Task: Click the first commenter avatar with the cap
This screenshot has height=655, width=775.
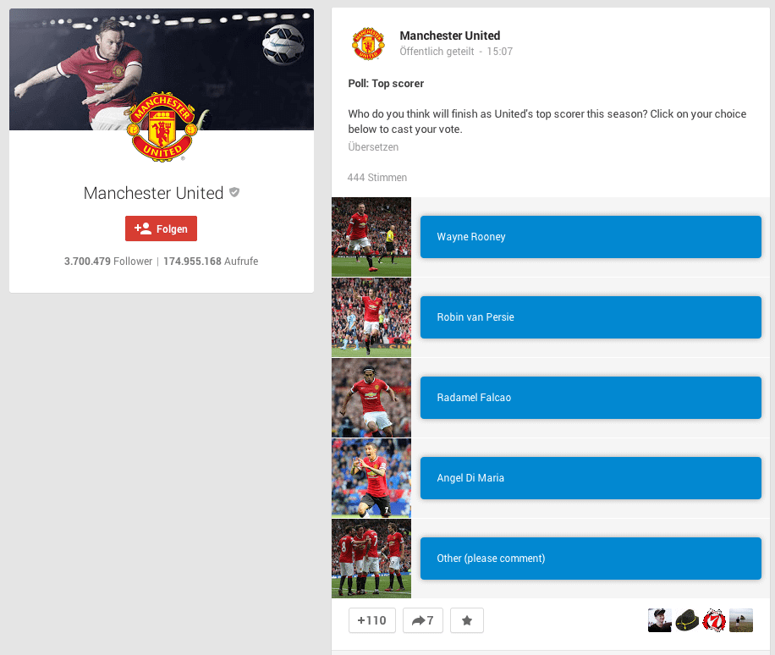Action: pyautogui.click(x=659, y=620)
